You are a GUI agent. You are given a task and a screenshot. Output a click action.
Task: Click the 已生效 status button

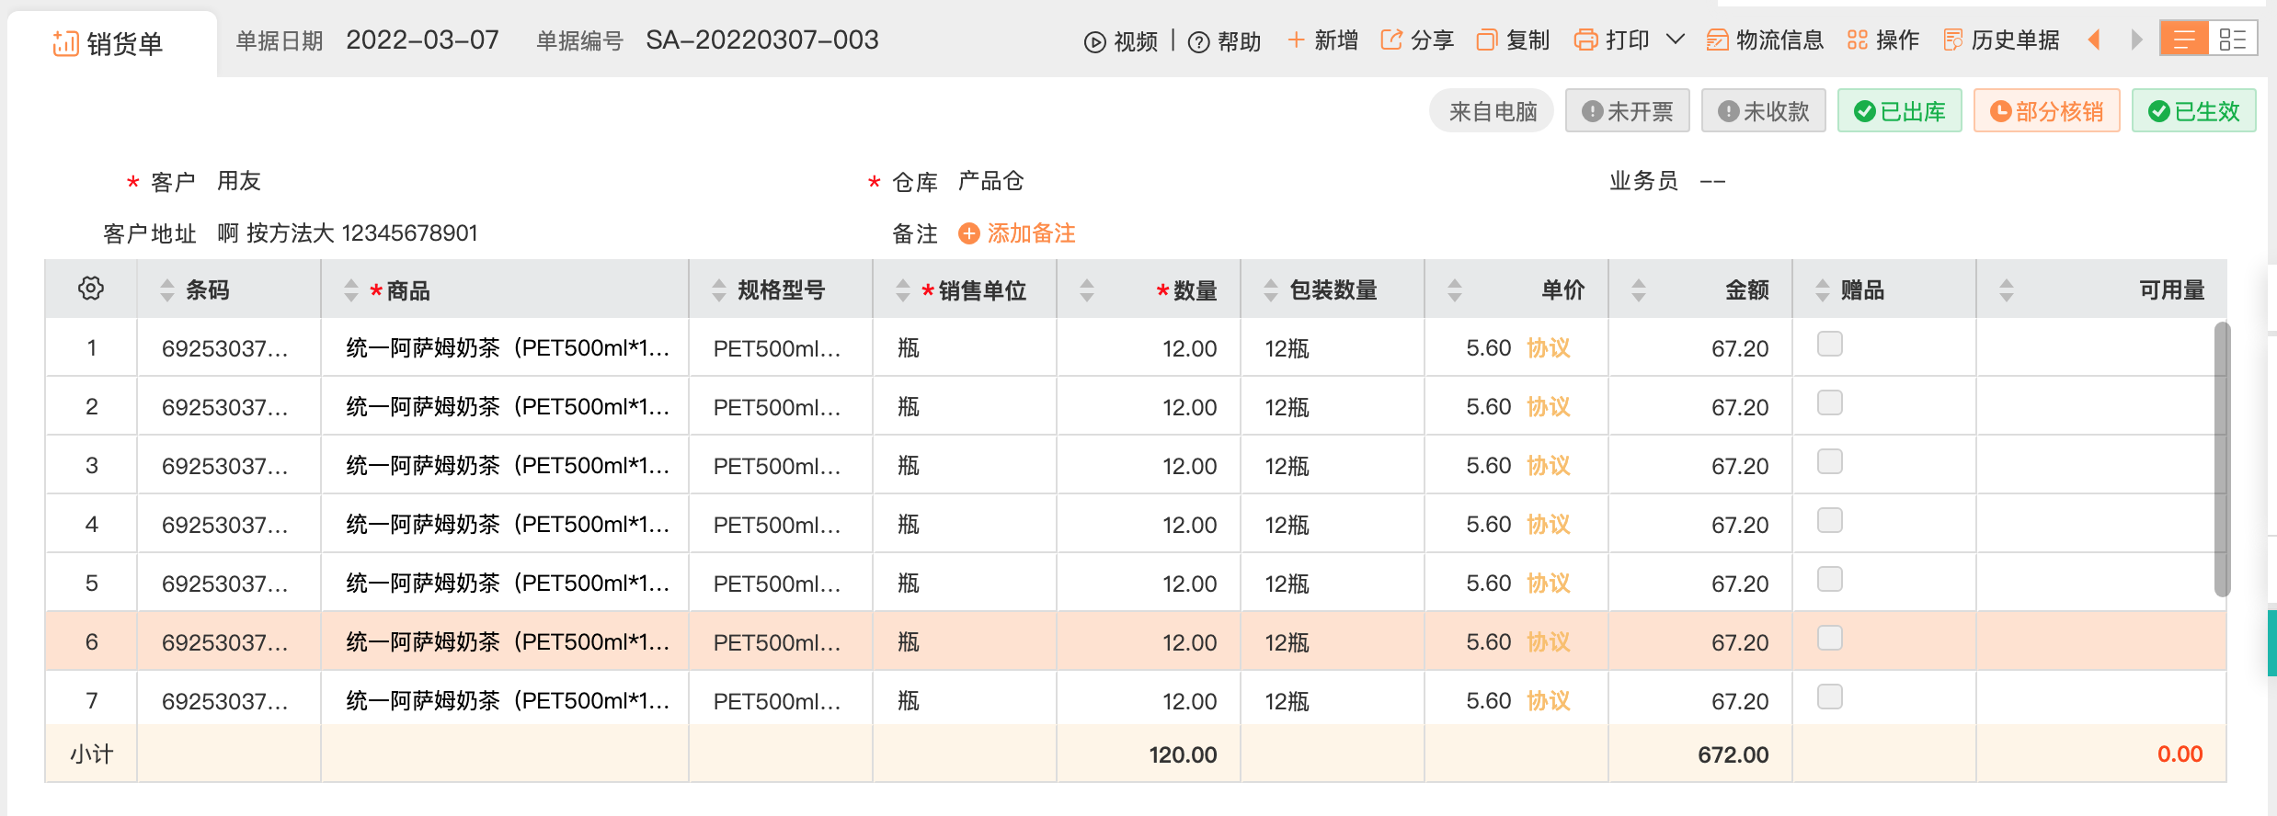pyautogui.click(x=2193, y=111)
